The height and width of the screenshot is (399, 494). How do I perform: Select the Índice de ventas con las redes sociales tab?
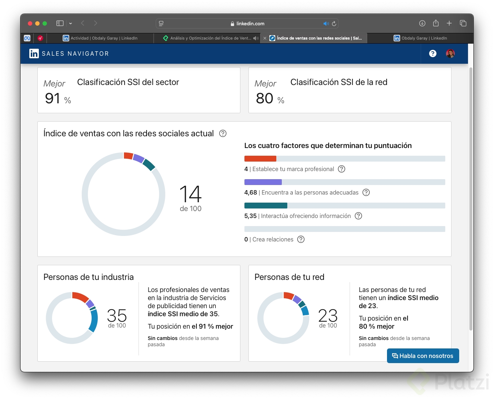click(x=314, y=38)
